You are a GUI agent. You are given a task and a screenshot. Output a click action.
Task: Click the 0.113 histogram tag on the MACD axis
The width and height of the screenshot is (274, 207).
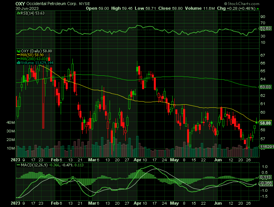(265, 177)
